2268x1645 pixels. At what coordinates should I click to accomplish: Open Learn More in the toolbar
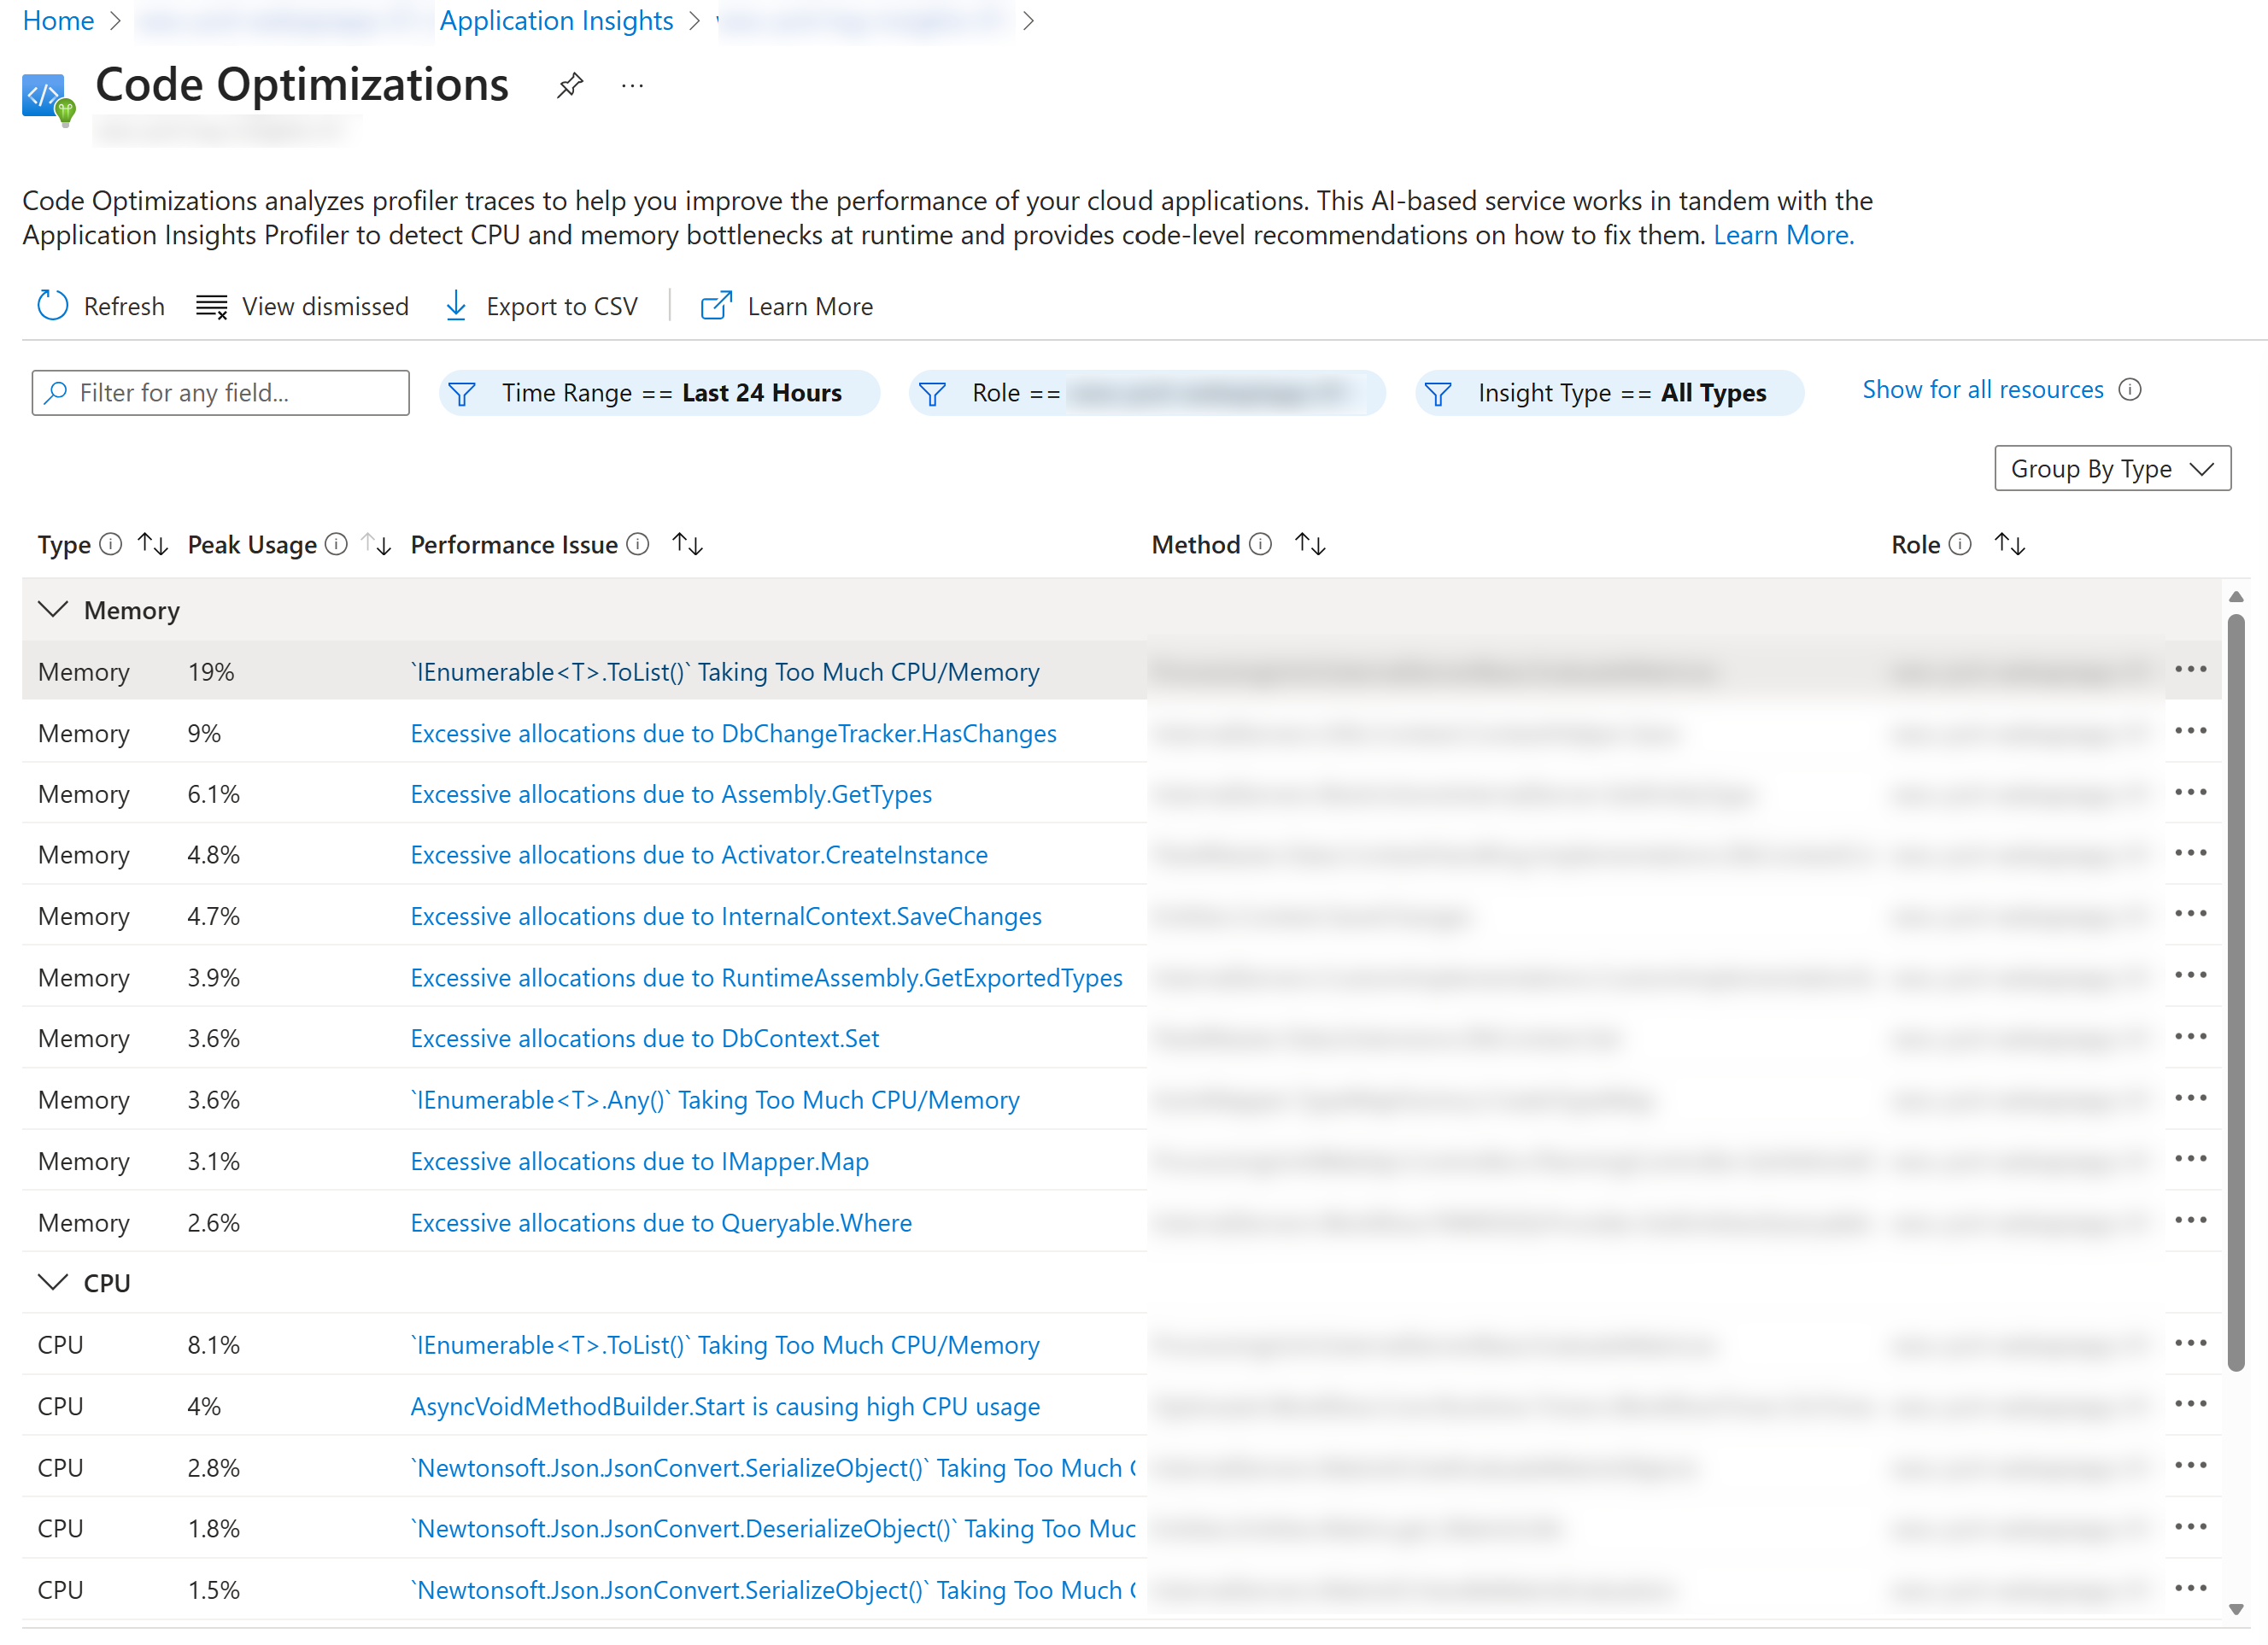click(786, 306)
